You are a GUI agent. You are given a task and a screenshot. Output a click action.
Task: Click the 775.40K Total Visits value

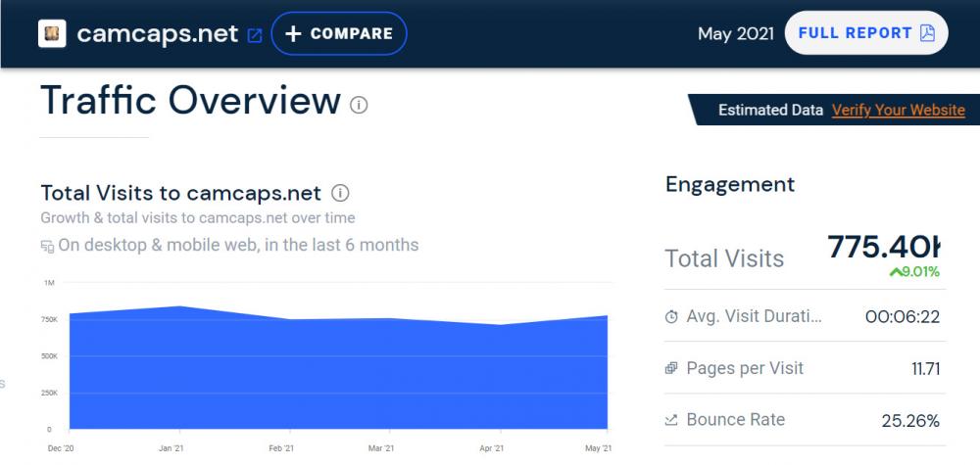(883, 247)
